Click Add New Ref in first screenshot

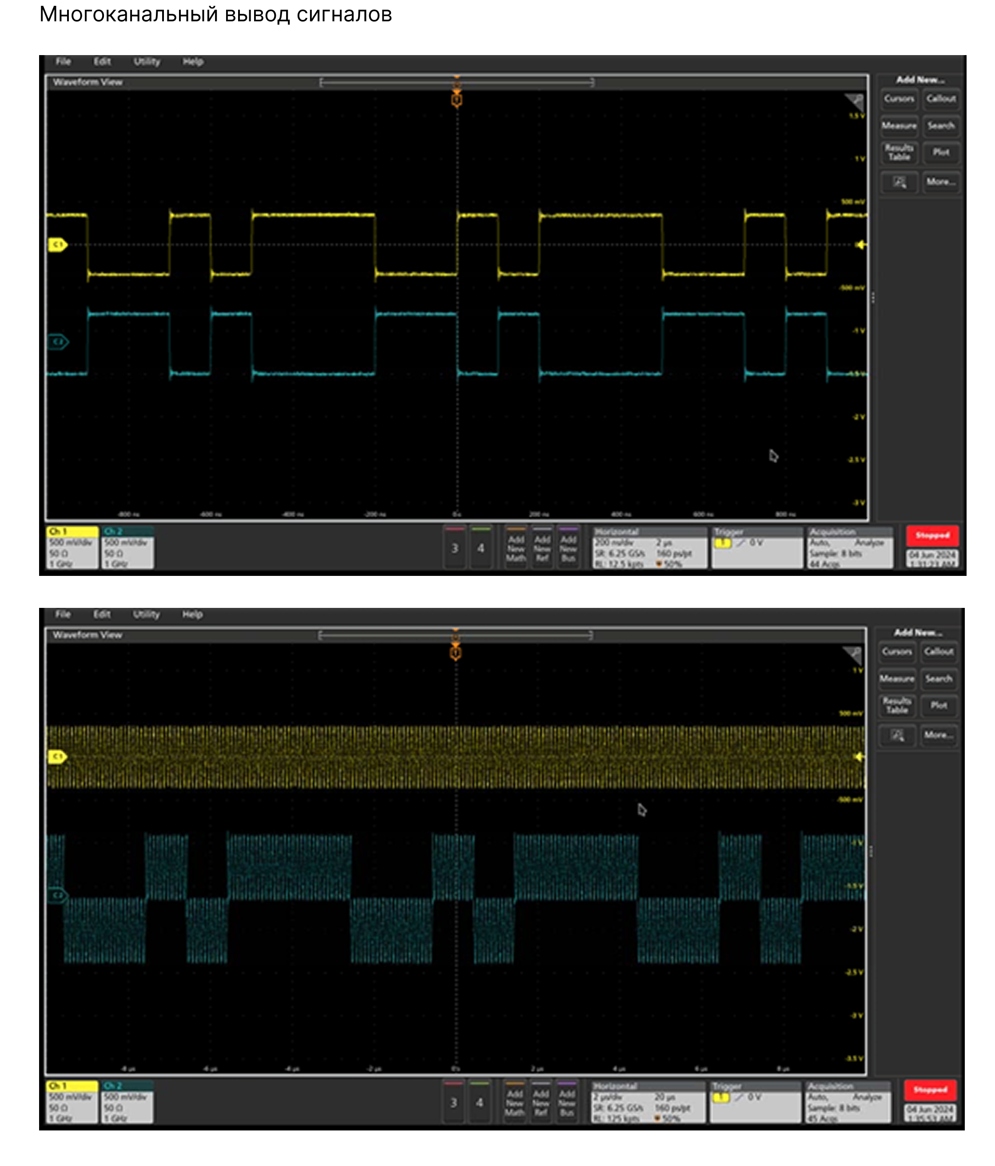coord(542,547)
